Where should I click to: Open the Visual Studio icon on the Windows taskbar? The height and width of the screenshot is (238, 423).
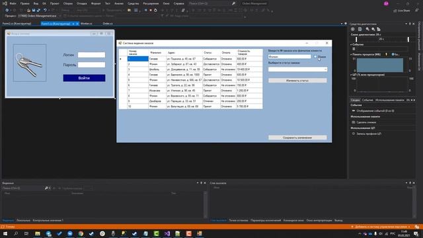pos(167,233)
